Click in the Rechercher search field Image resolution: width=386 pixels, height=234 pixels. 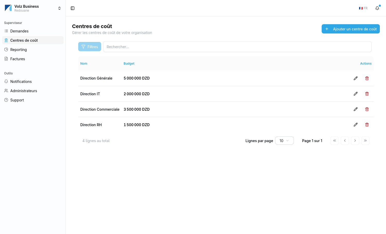pos(237,47)
